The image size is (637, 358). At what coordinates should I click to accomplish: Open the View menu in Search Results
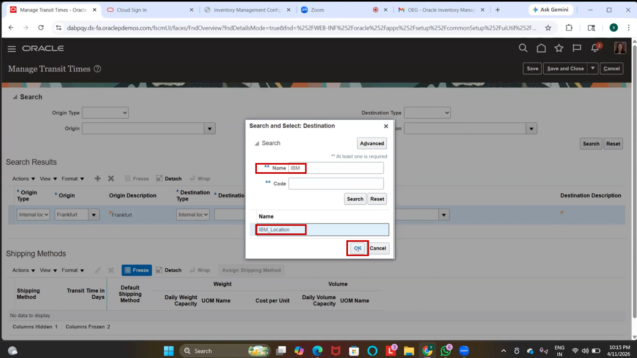pos(48,179)
